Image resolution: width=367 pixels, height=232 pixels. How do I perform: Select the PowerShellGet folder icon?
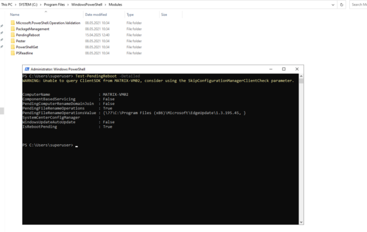click(x=13, y=47)
